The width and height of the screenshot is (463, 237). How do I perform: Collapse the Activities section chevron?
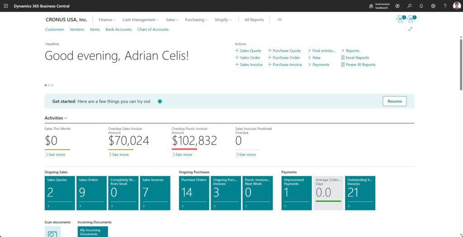tap(66, 118)
